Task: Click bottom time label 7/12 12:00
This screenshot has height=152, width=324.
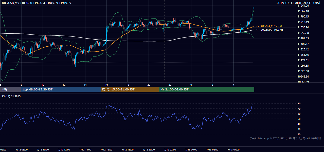Action: [x=64, y=150]
